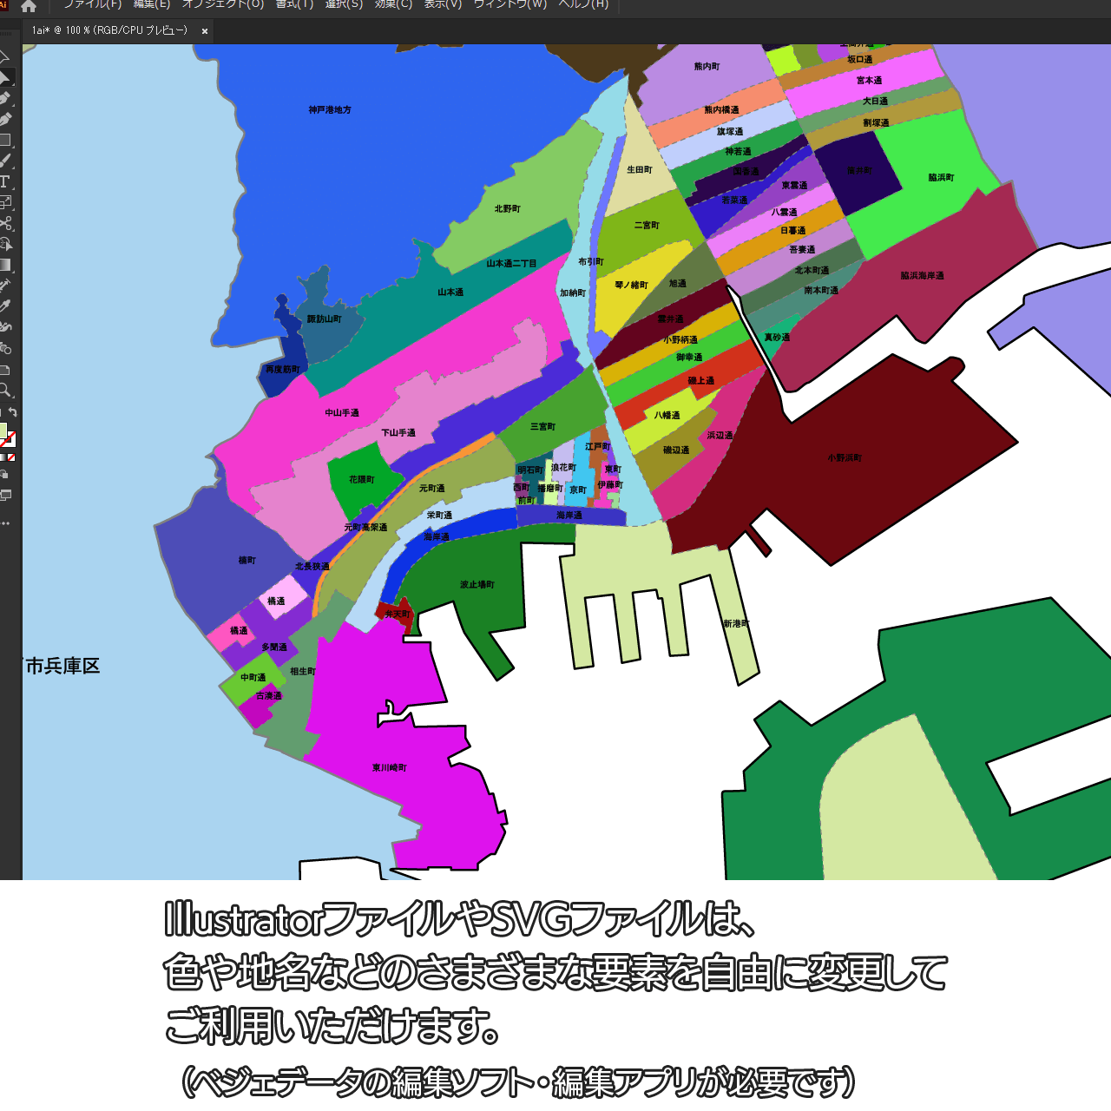Open the ウィンドウ(W) menu
Viewport: 1111px width, 1111px height.
510,4
